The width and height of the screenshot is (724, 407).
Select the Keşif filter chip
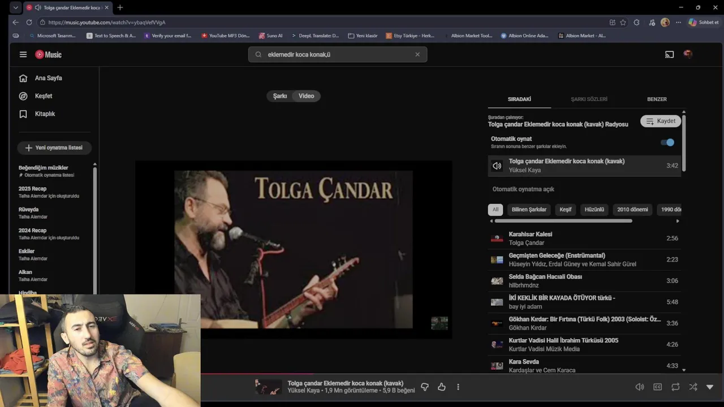click(566, 209)
